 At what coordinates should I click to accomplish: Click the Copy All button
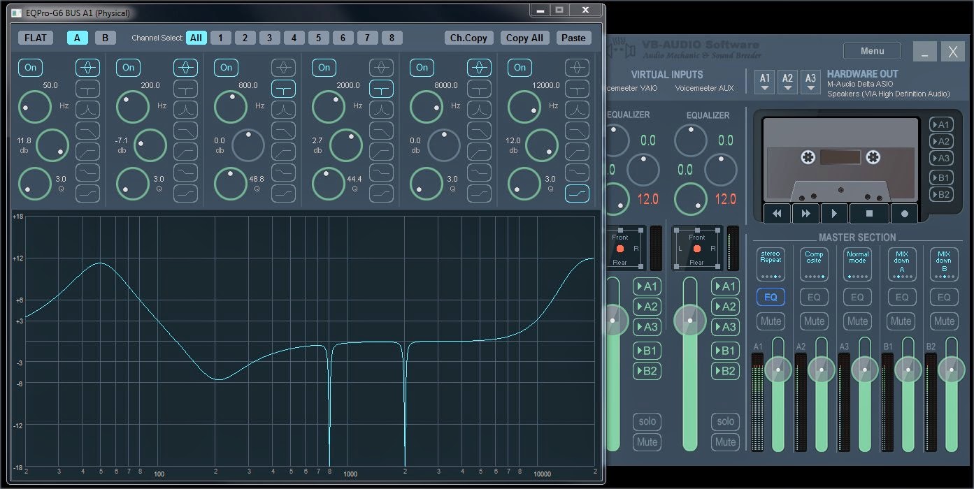524,38
